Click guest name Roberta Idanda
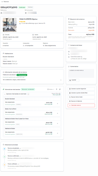Screen dimensions: 98x176 (x=7, y=64)
